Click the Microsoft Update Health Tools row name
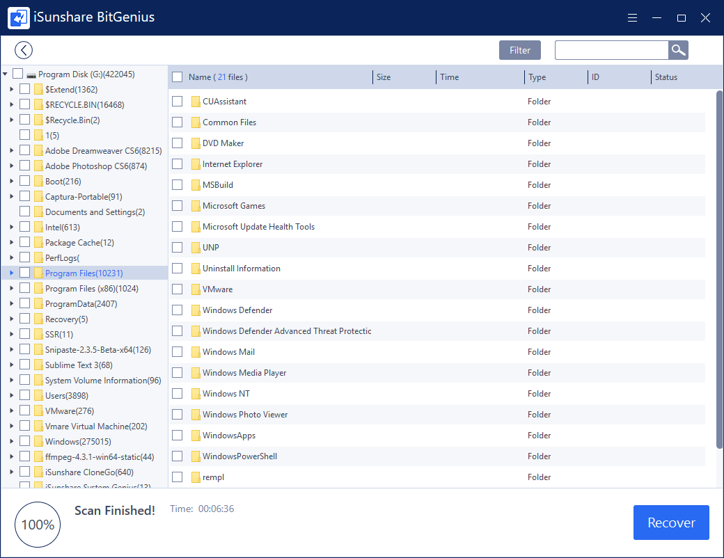Screen dimensions: 724x558 (258, 227)
